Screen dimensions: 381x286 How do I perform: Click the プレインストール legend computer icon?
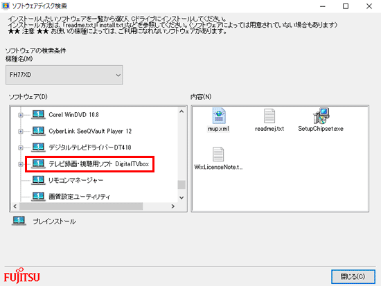coord(19,221)
